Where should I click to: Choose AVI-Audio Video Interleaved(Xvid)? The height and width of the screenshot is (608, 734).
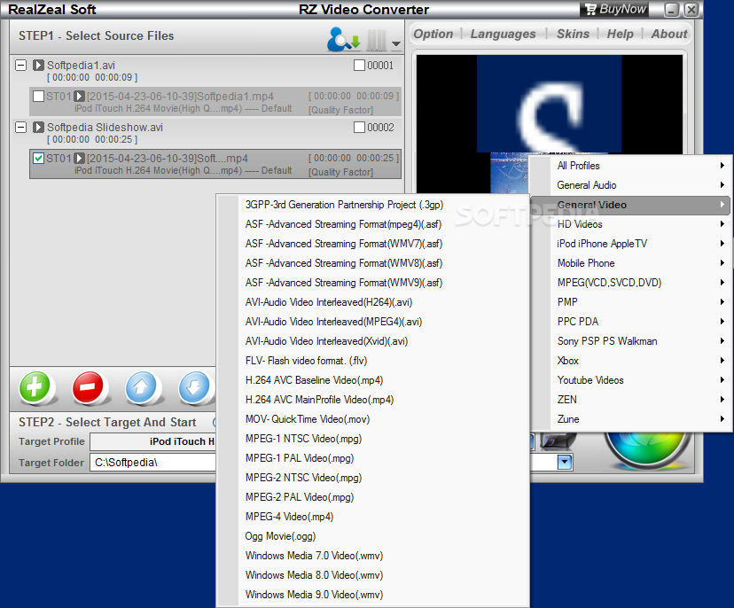[x=373, y=342]
